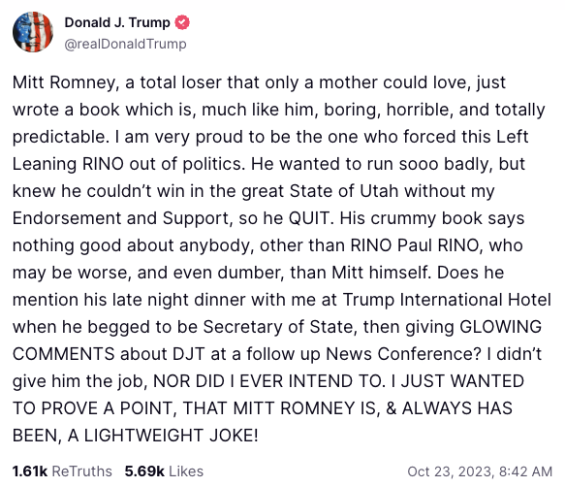Open Donald J. Trump display name
Screen dimensions: 565x487
pyautogui.click(x=117, y=22)
